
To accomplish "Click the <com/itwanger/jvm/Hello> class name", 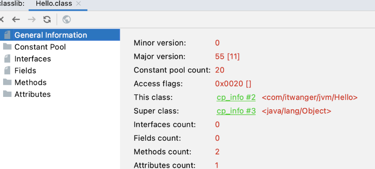I will [x=310, y=97].
